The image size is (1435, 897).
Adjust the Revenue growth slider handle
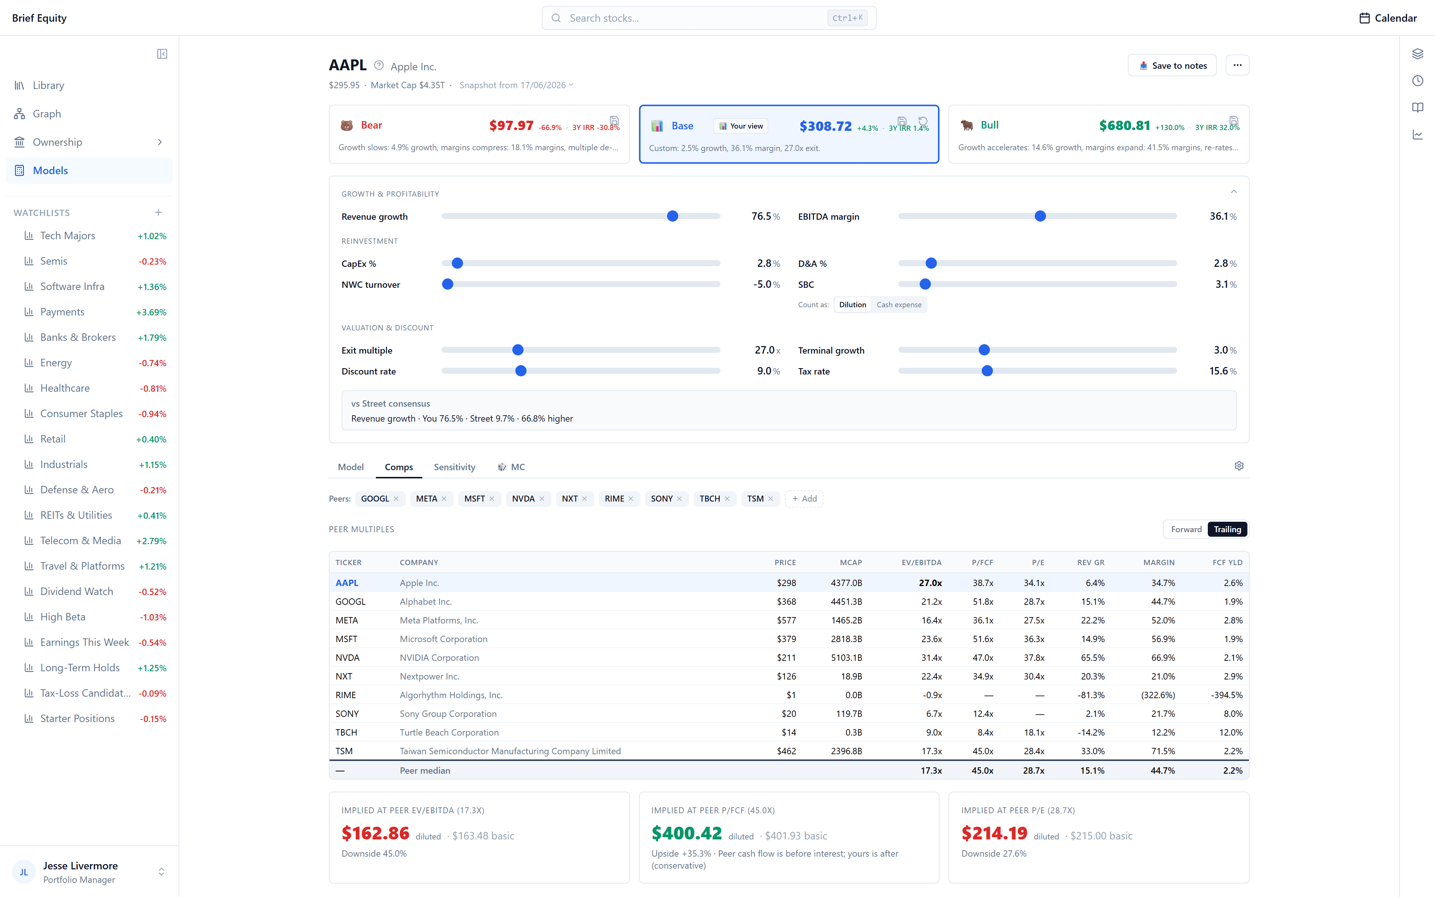pos(672,216)
